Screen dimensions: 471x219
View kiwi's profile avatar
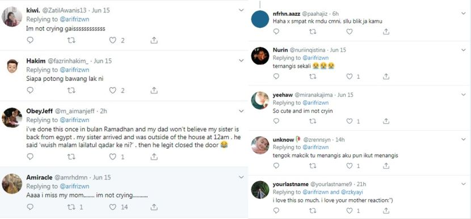coord(12,17)
